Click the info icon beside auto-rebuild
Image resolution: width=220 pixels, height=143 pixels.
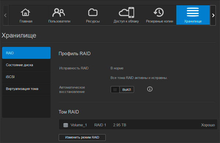pos(150,89)
